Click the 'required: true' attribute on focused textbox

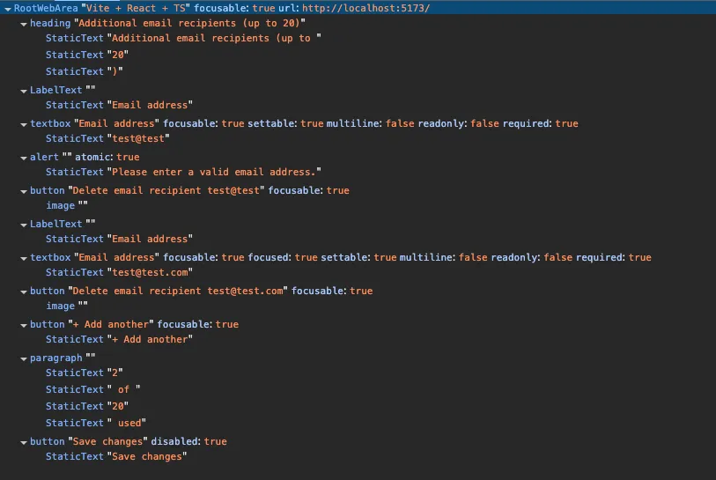point(614,257)
